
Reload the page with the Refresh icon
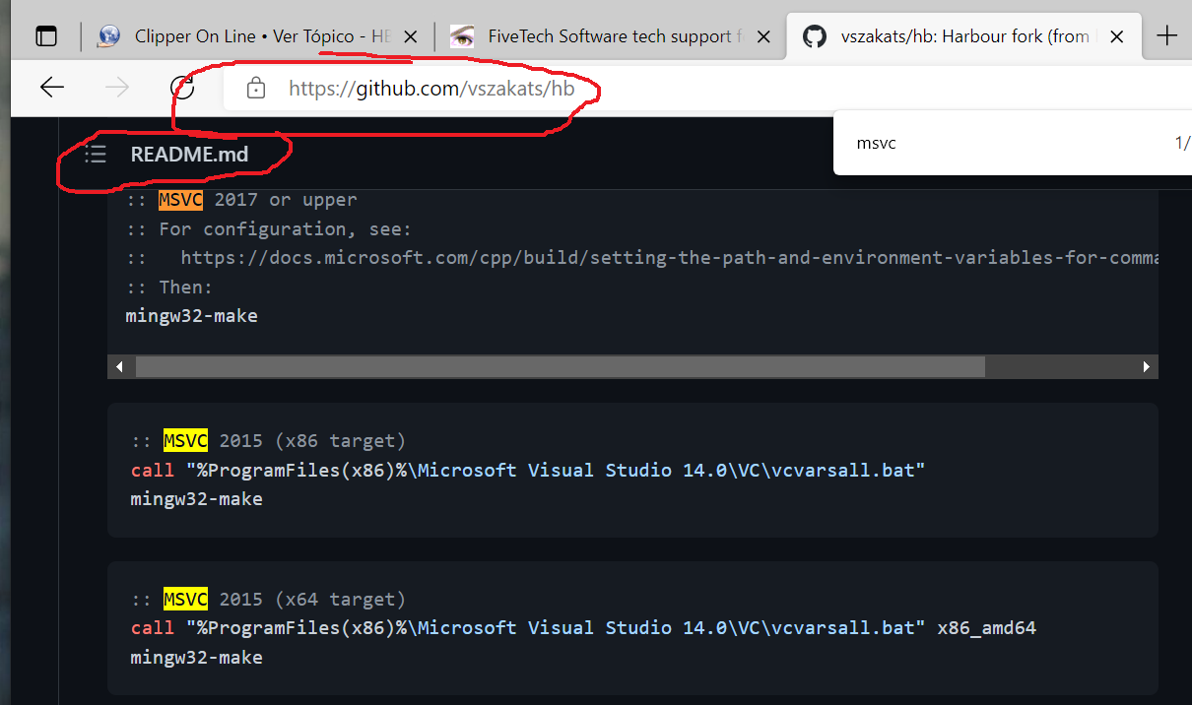point(183,88)
